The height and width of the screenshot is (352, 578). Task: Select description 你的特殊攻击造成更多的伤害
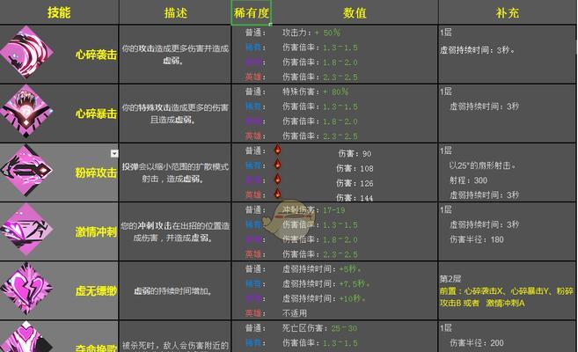(x=175, y=114)
